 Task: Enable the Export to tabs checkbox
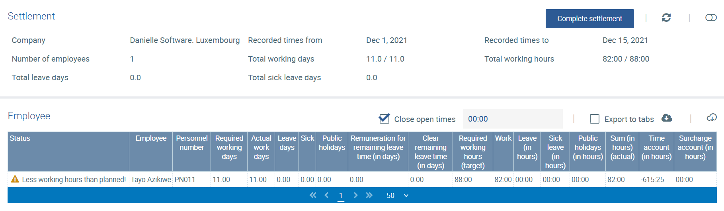[595, 119]
